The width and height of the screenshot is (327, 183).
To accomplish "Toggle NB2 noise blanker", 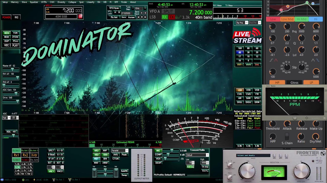I will (x=96, y=155).
